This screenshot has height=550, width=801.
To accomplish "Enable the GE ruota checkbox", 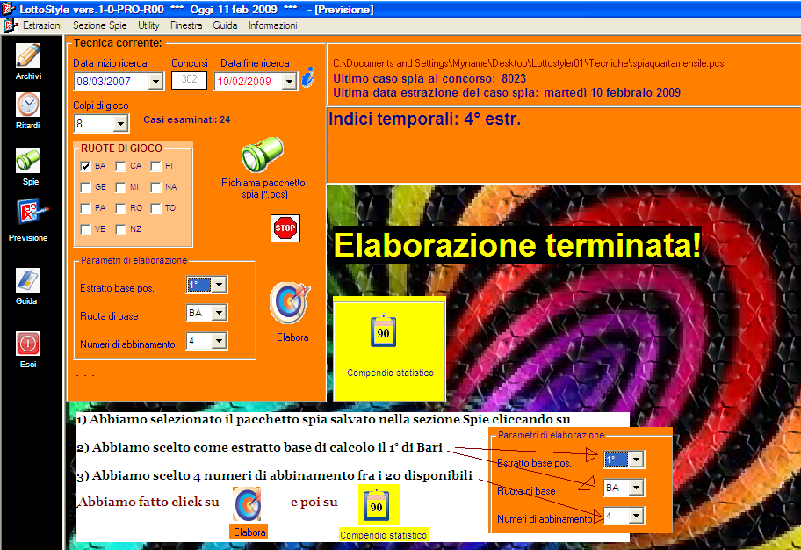I will click(x=85, y=187).
